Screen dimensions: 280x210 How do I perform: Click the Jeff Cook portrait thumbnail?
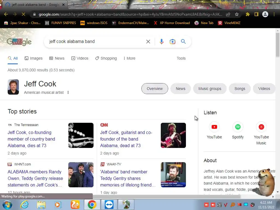coord(13,87)
